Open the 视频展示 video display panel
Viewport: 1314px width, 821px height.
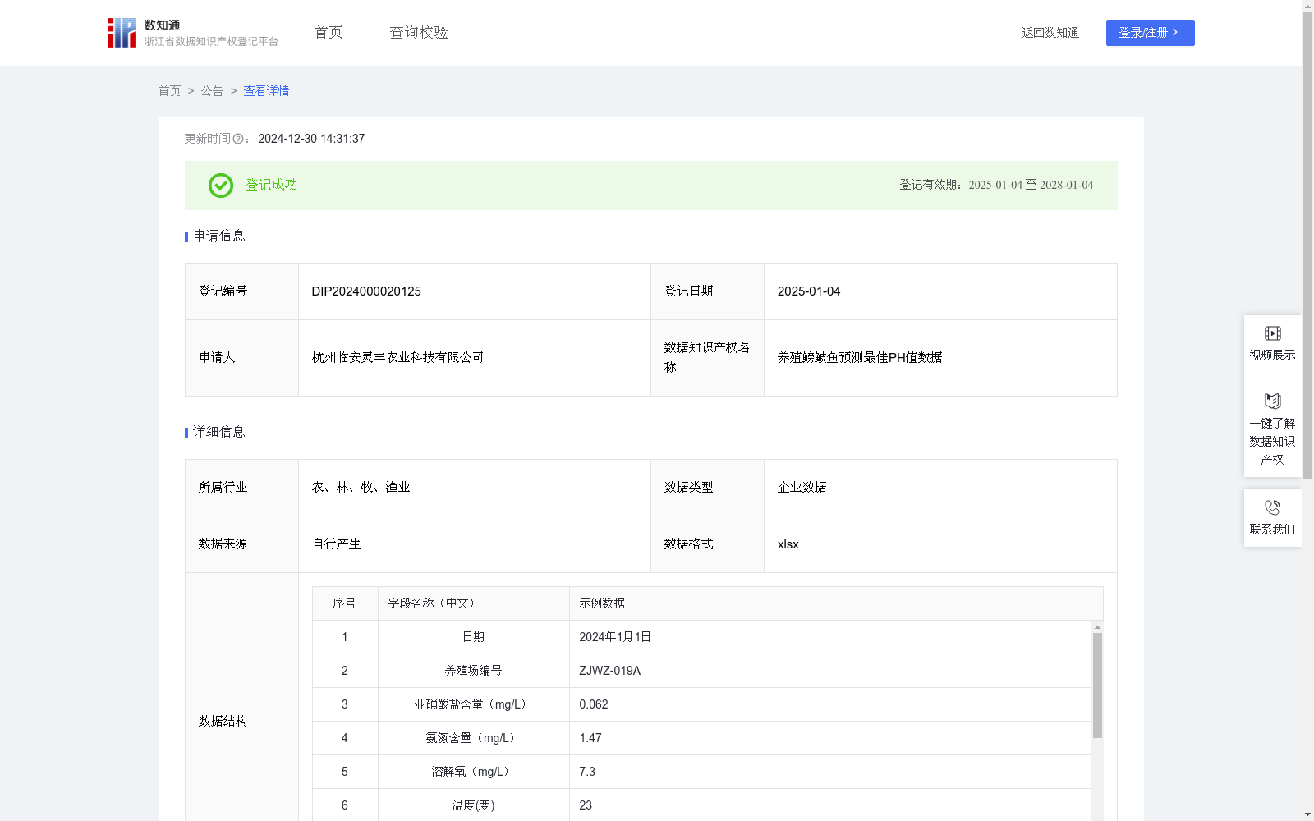(1272, 342)
